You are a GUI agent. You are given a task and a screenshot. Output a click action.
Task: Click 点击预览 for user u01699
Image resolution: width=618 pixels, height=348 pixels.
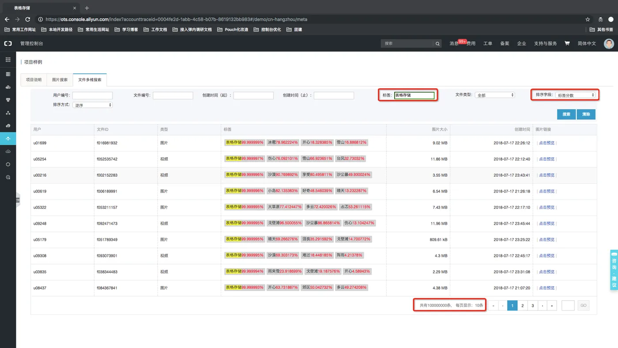tap(546, 143)
